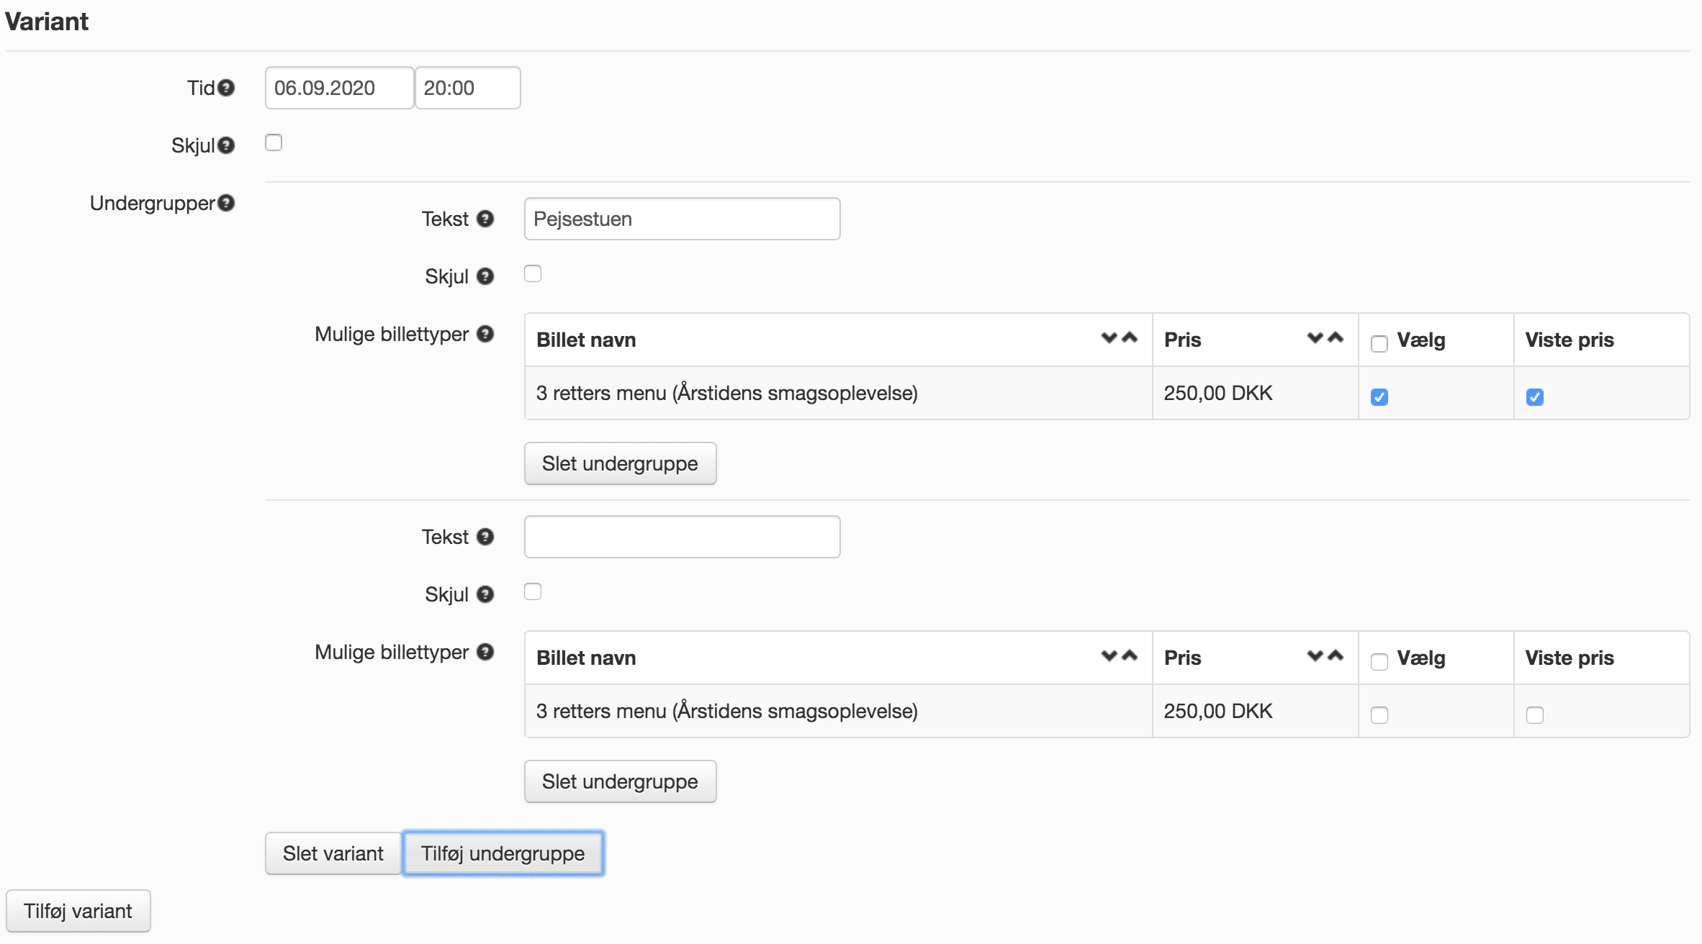Sort Billet navn ascending in second table
1702x944 pixels.
point(1130,655)
